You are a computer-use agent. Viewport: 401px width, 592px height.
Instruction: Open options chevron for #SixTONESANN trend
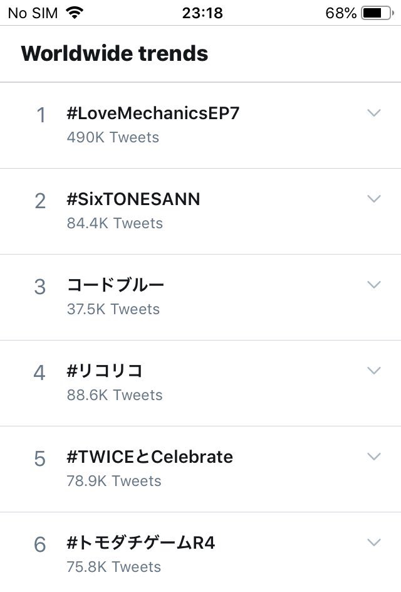[374, 199]
